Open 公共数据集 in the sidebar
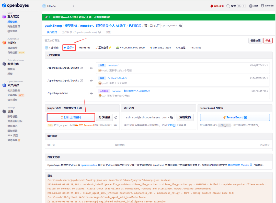 coord(14,90)
